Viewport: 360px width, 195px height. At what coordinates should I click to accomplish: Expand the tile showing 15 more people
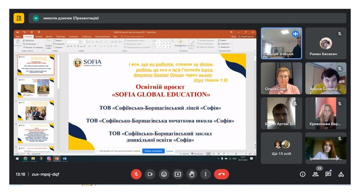point(281,148)
